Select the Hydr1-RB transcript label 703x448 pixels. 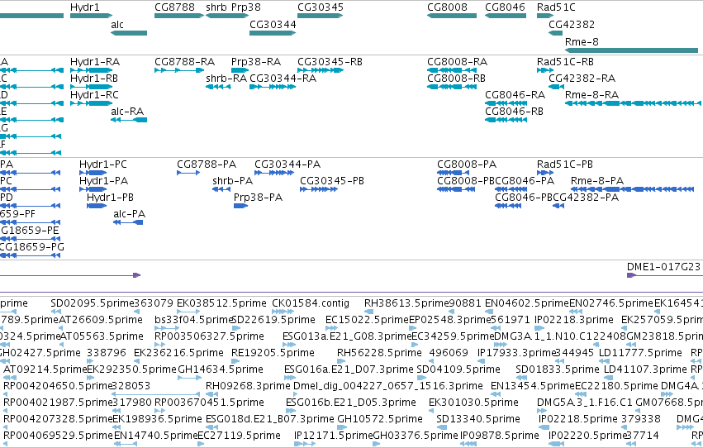pos(94,78)
